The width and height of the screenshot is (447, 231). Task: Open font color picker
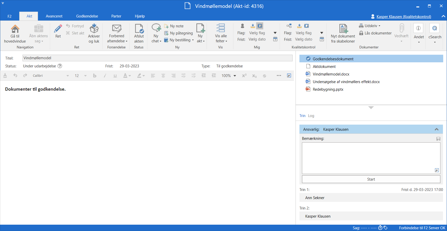tap(127, 75)
